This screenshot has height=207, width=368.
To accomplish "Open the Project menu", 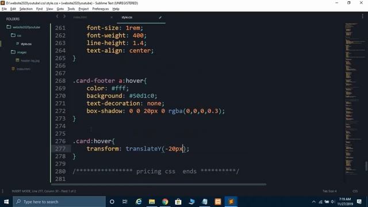I will click(x=83, y=9).
